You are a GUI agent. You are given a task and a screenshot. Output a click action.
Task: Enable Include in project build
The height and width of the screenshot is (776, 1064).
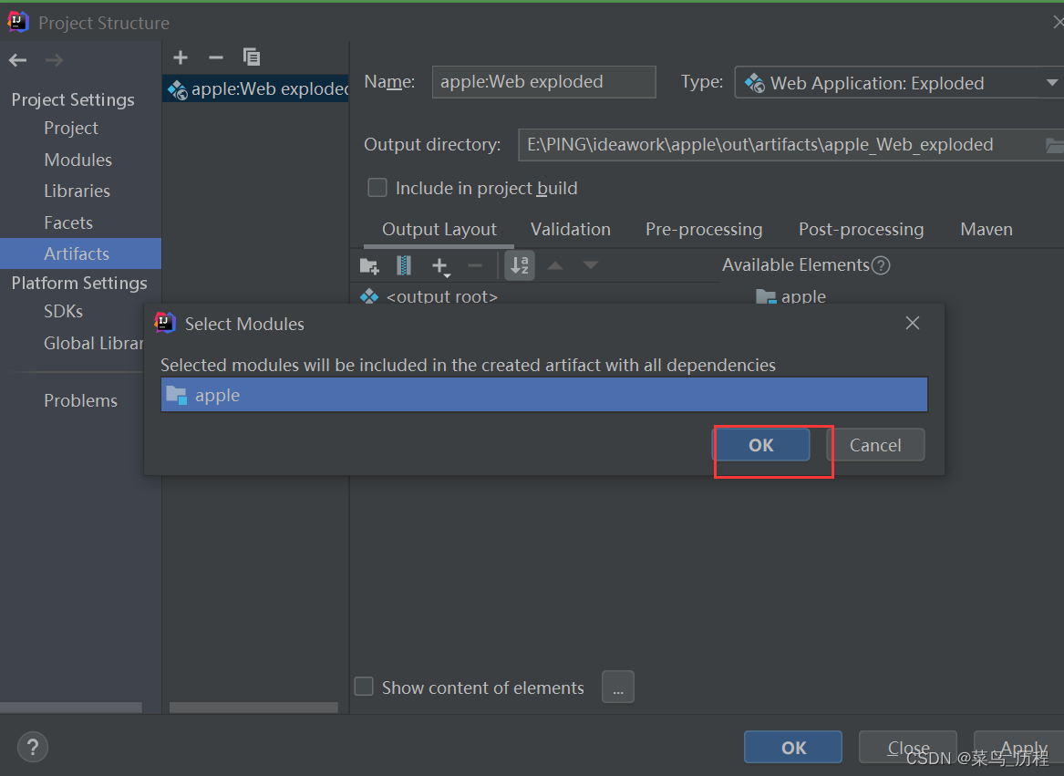tap(377, 188)
